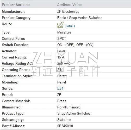
Task: Click the Non-Illuminated value
Action: tap(69, 107)
